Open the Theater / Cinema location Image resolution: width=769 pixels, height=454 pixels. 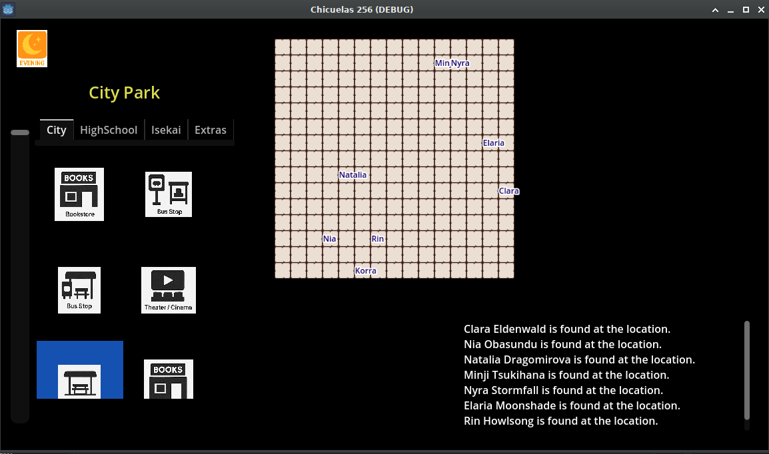168,290
